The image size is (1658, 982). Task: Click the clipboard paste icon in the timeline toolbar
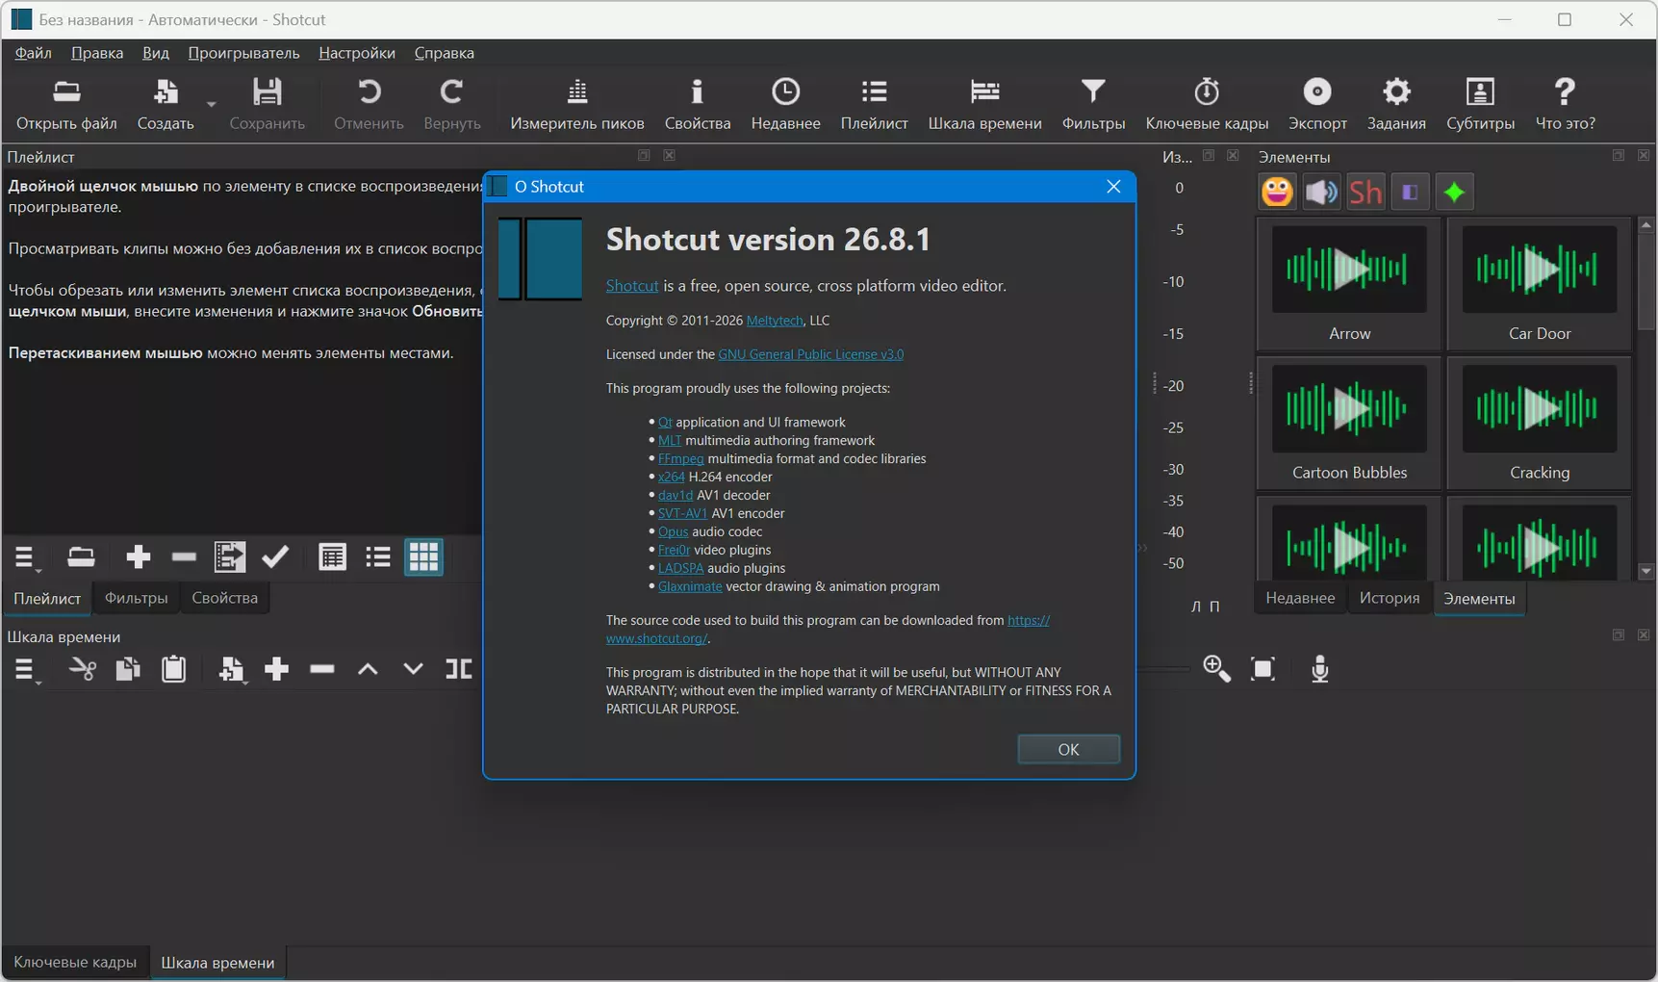click(x=174, y=669)
